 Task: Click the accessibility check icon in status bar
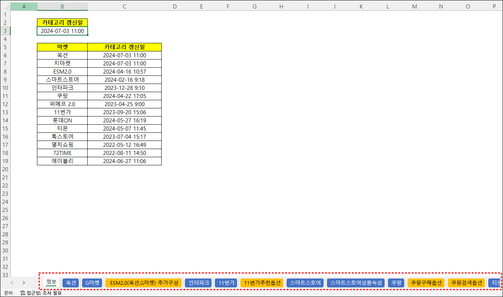click(x=23, y=293)
